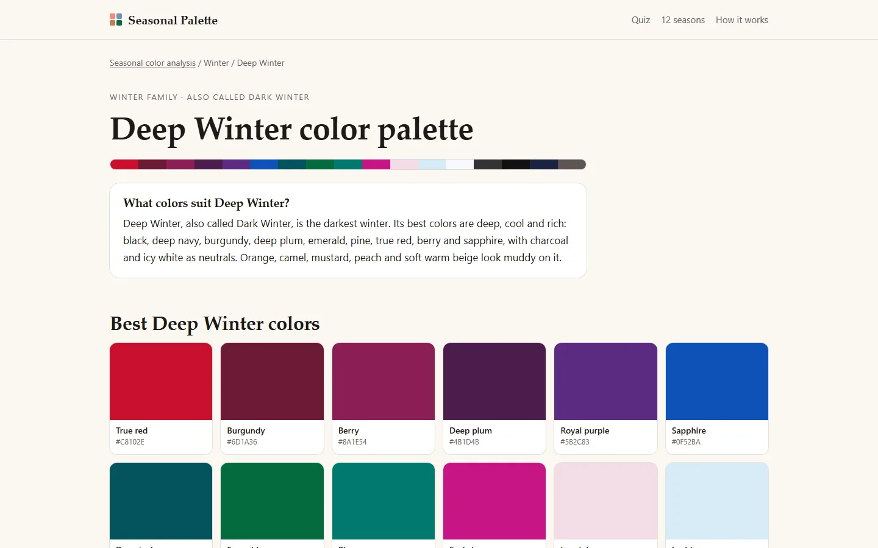Viewport: 878px width, 548px height.
Task: Click the hex code #5B2C83
Action: click(x=575, y=442)
